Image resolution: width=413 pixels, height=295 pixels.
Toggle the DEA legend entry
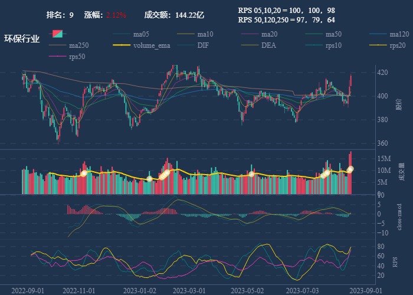tap(268, 45)
